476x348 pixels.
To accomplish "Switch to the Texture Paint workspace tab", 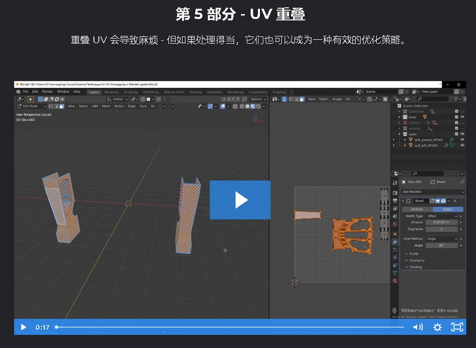I will 174,92.
